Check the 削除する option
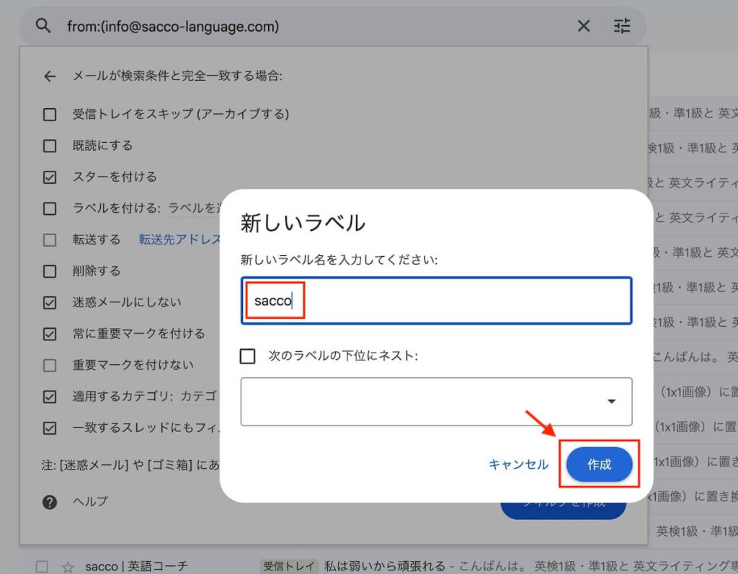The height and width of the screenshot is (574, 738). (49, 271)
